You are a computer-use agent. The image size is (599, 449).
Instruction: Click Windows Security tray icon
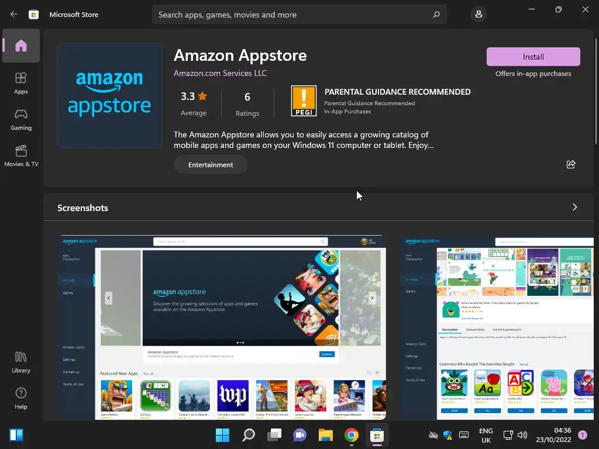447,435
